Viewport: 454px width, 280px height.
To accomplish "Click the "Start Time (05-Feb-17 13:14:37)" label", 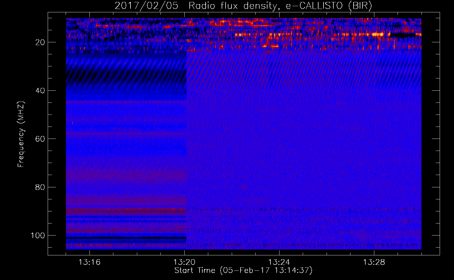I will click(243, 270).
